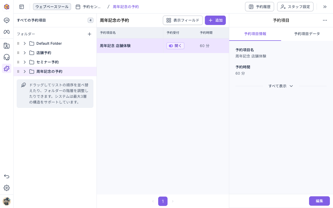Click the drag handle of 周年記念の予約
The image size is (333, 208).
tap(18, 71)
